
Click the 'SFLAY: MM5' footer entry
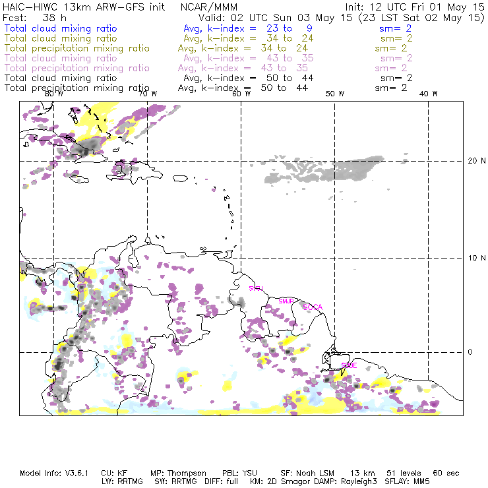click(x=407, y=481)
